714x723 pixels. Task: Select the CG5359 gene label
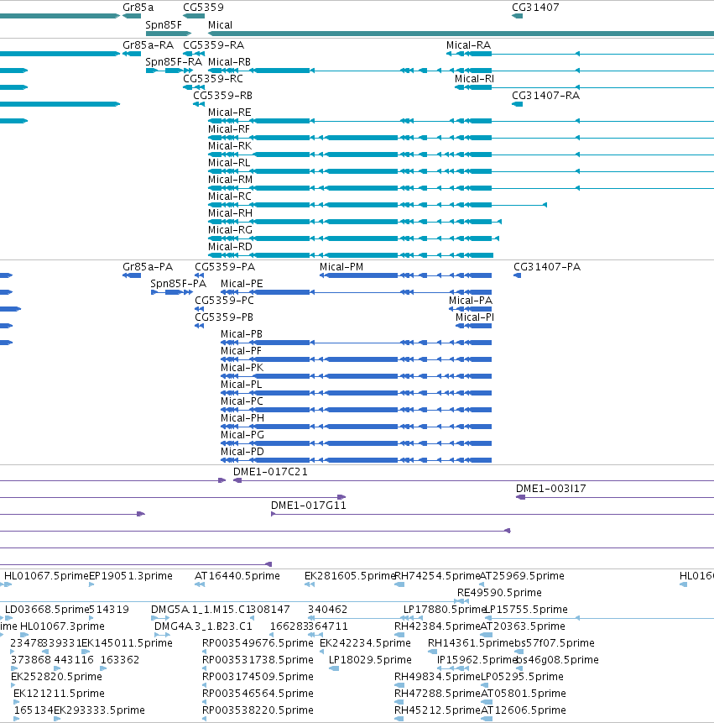tap(203, 8)
